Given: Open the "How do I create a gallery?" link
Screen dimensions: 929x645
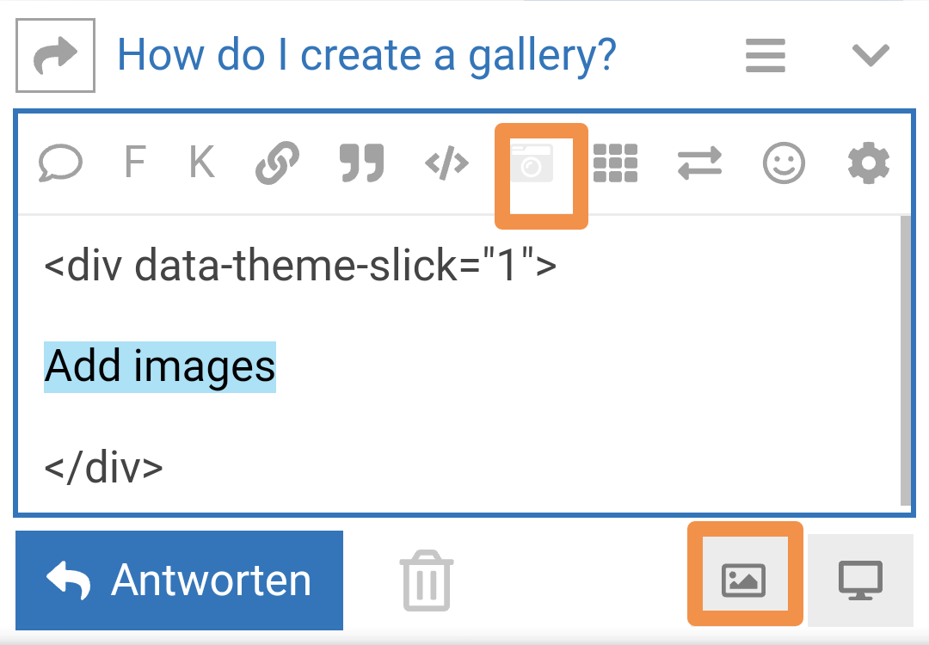Looking at the screenshot, I should (366, 56).
